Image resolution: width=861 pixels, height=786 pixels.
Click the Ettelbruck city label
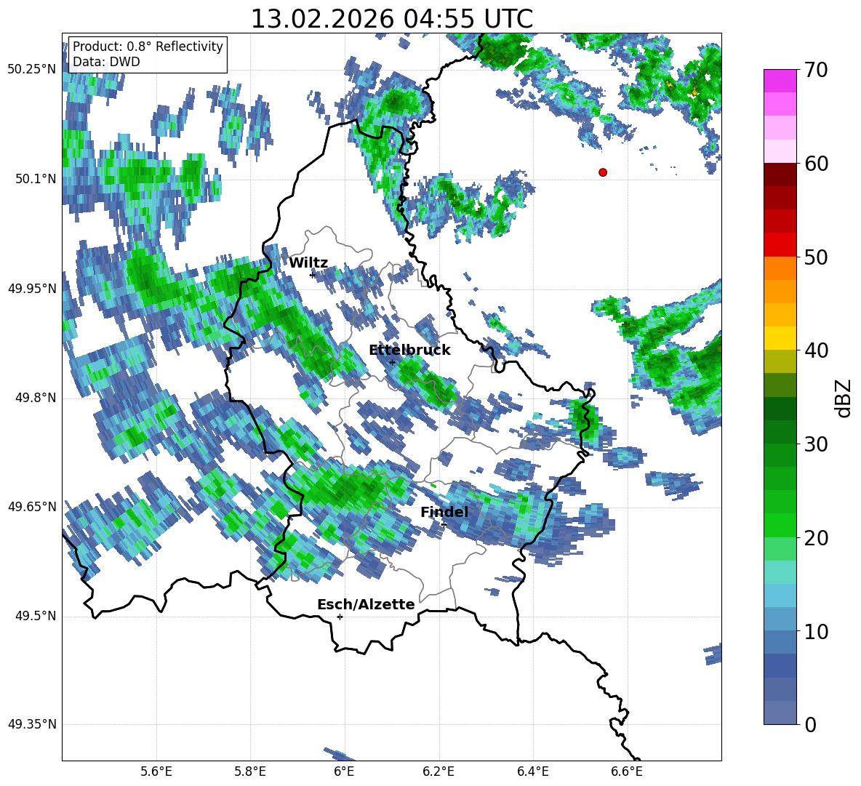409,350
